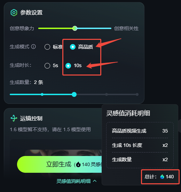Viewport: 181px width, 192px height.
Task: Click the 生成 10s 长度 multiplier row
Action: (140, 145)
